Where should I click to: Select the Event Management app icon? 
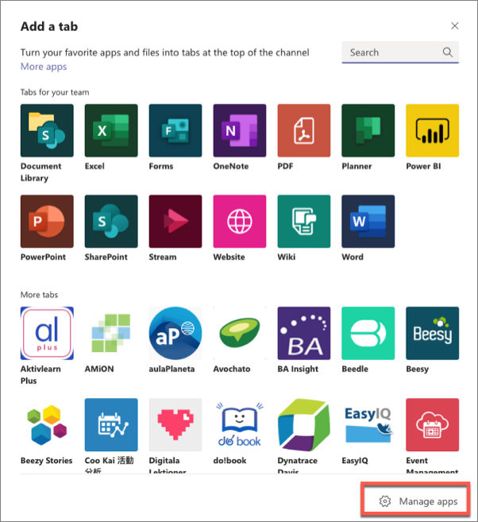click(433, 424)
